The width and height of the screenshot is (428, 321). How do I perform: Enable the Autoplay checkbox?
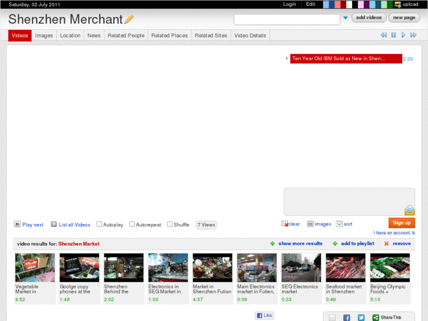click(99, 224)
